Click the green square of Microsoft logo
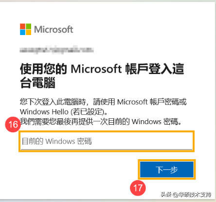 tap(28, 26)
